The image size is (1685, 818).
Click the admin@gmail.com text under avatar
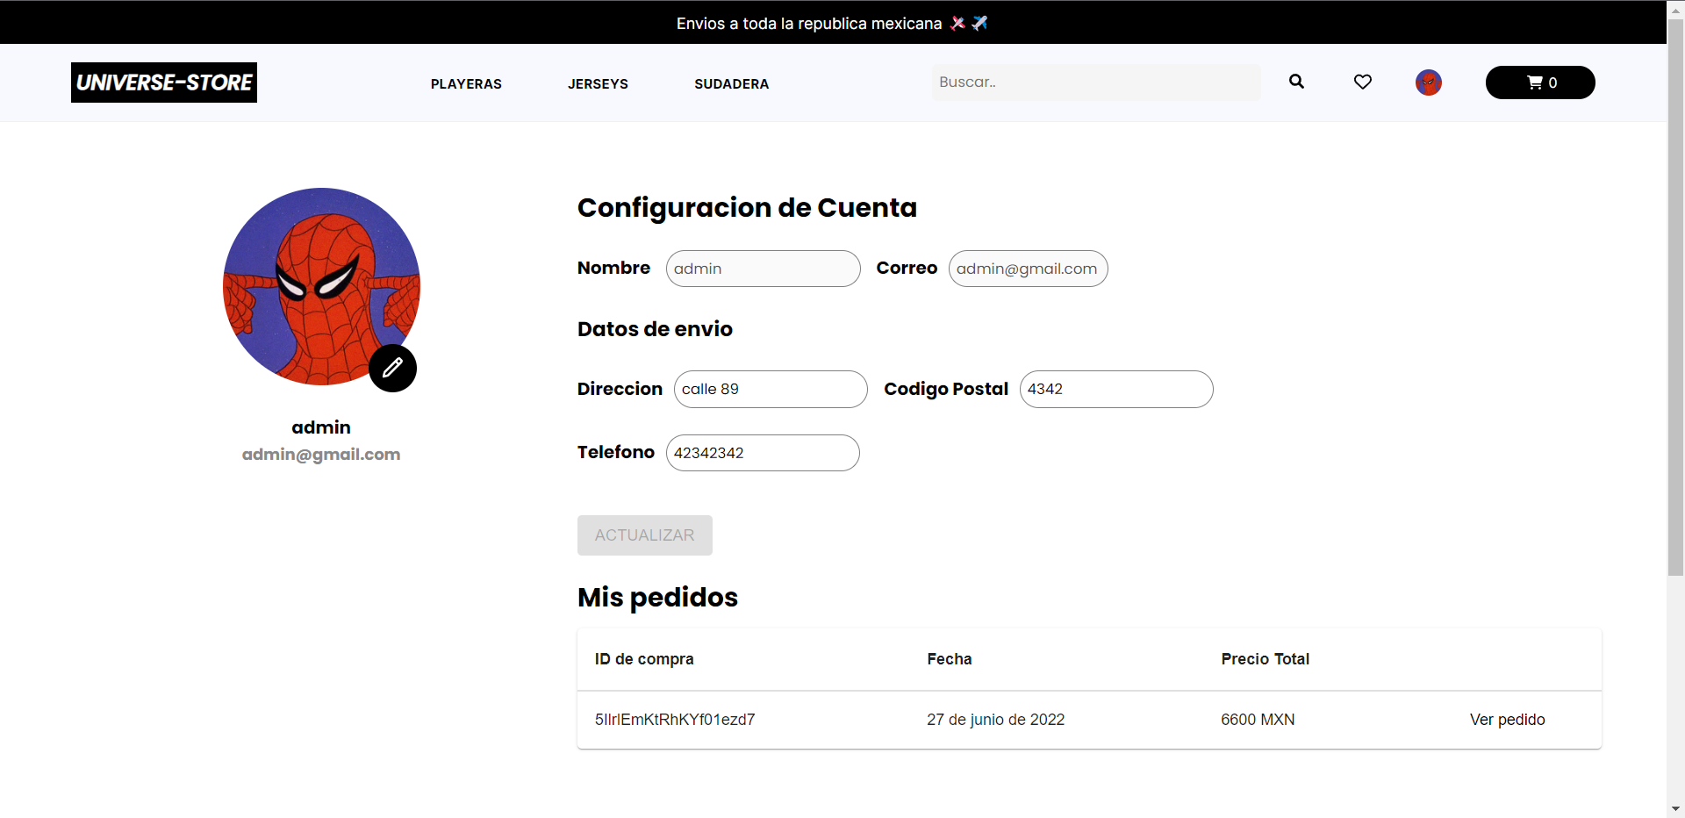321,455
